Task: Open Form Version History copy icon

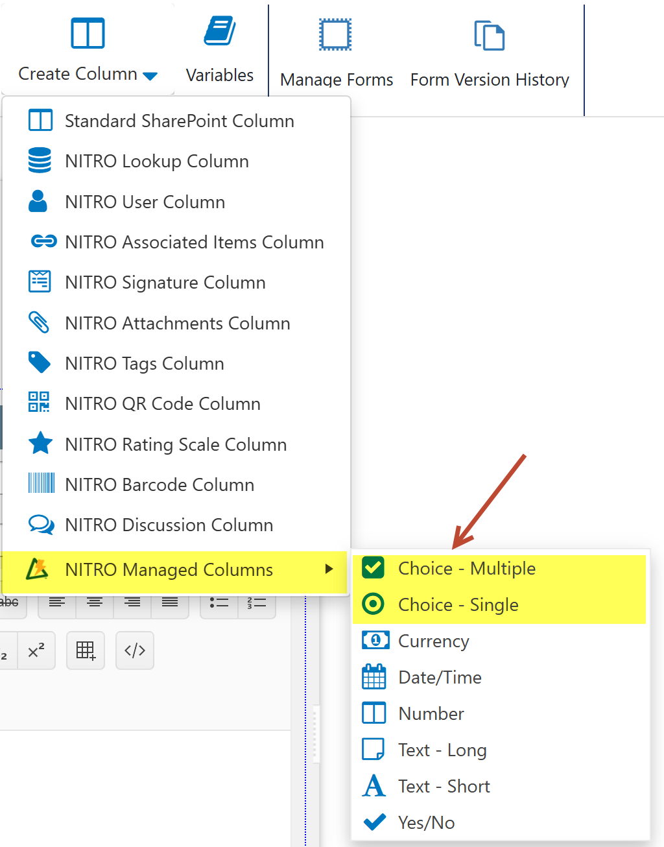Action: [490, 35]
